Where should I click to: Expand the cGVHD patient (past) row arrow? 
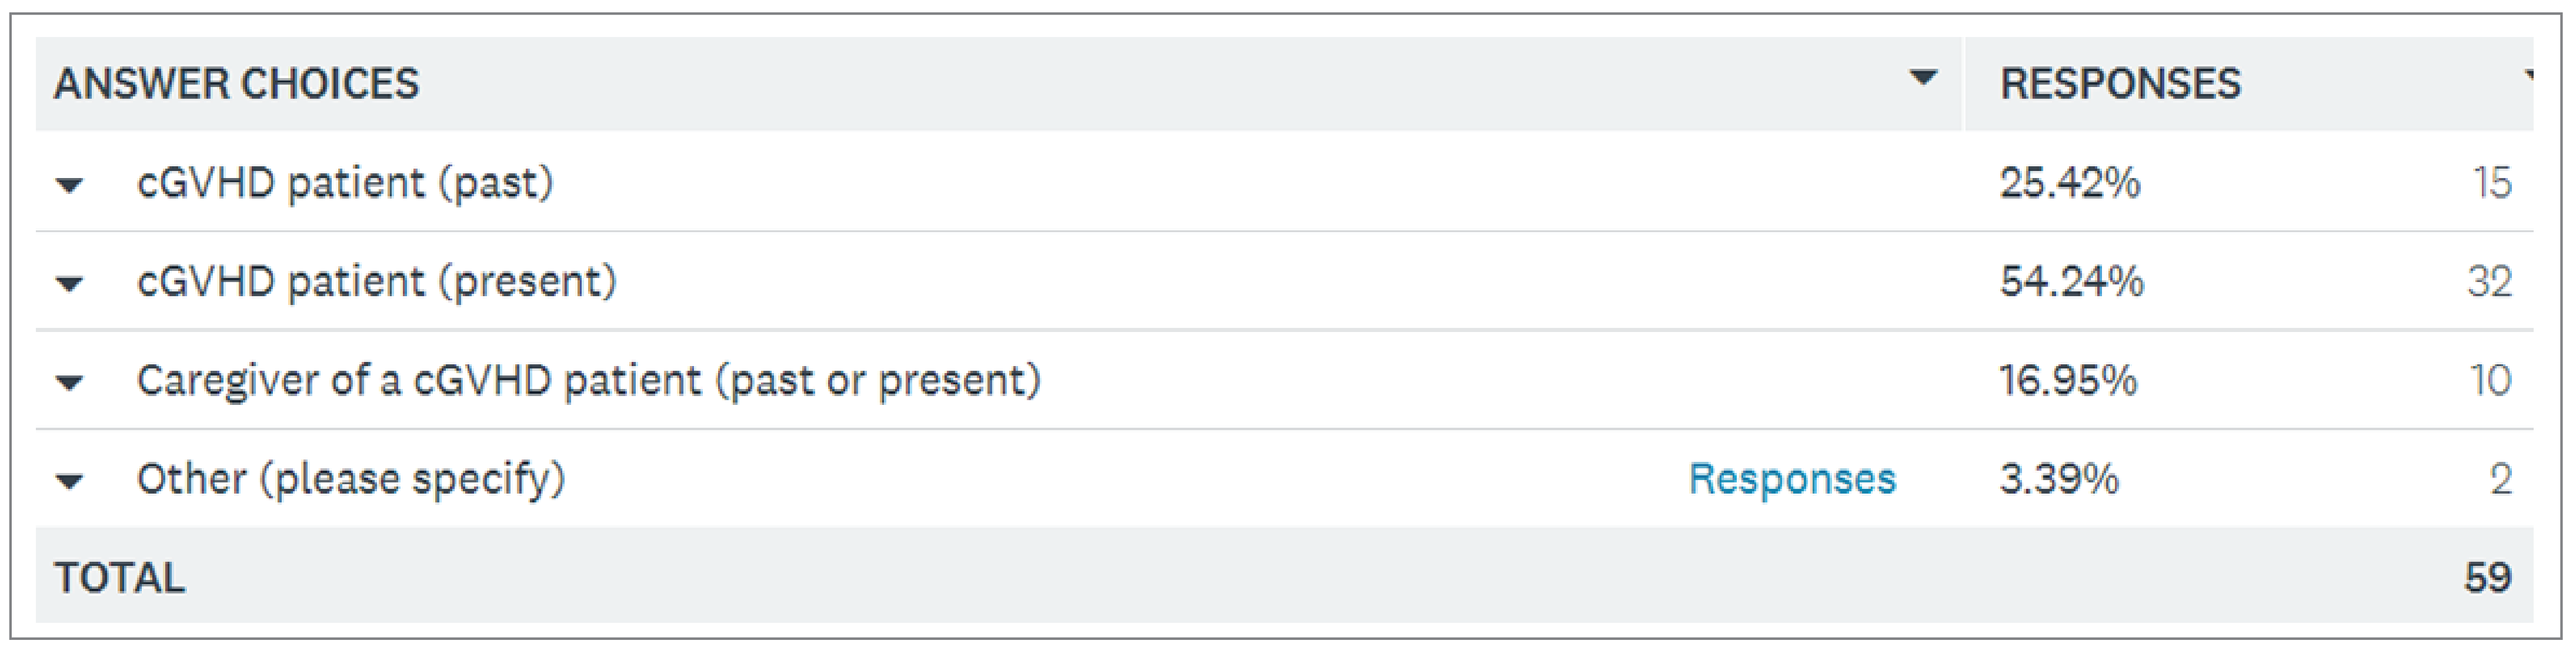69,185
